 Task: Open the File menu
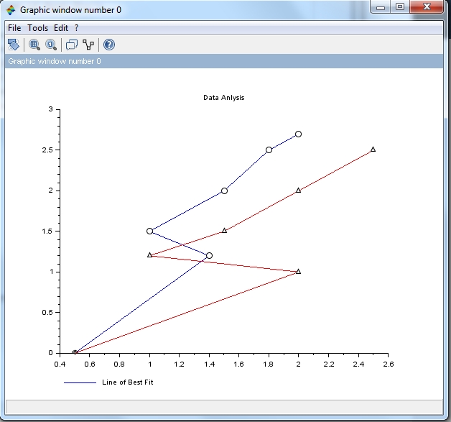[x=14, y=28]
